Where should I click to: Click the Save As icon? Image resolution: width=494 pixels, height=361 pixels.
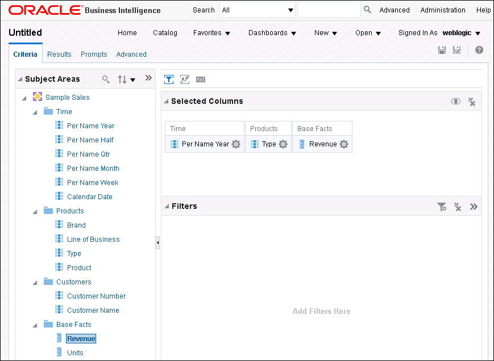coord(456,50)
